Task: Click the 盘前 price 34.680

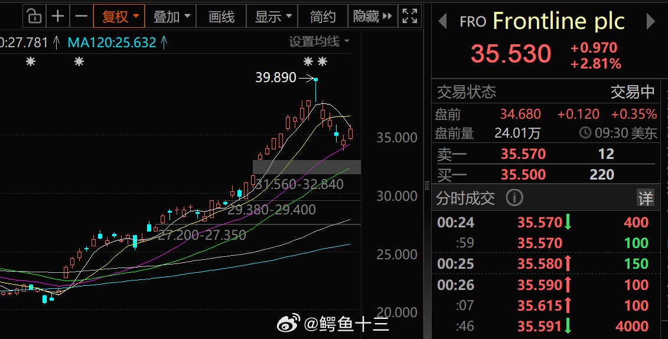Action: click(x=520, y=114)
